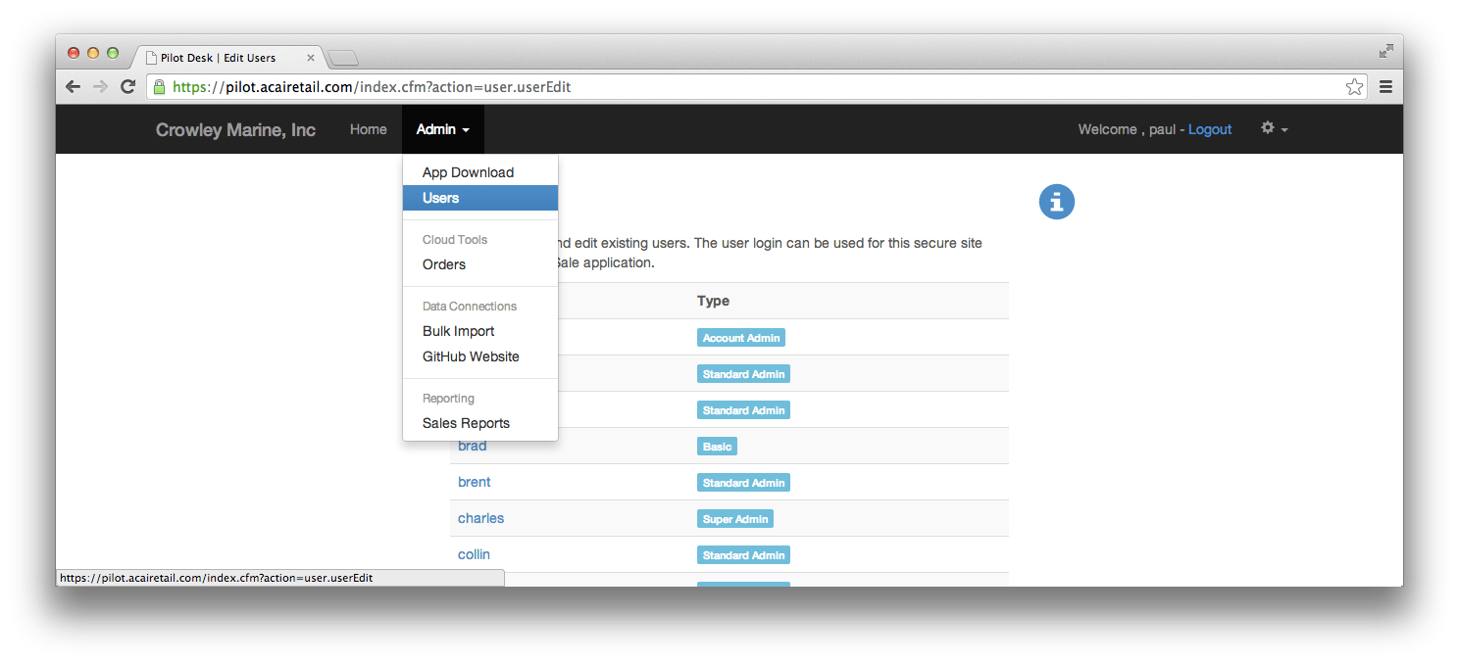Click the back navigation arrow
Image resolution: width=1459 pixels, height=664 pixels.
click(x=74, y=86)
